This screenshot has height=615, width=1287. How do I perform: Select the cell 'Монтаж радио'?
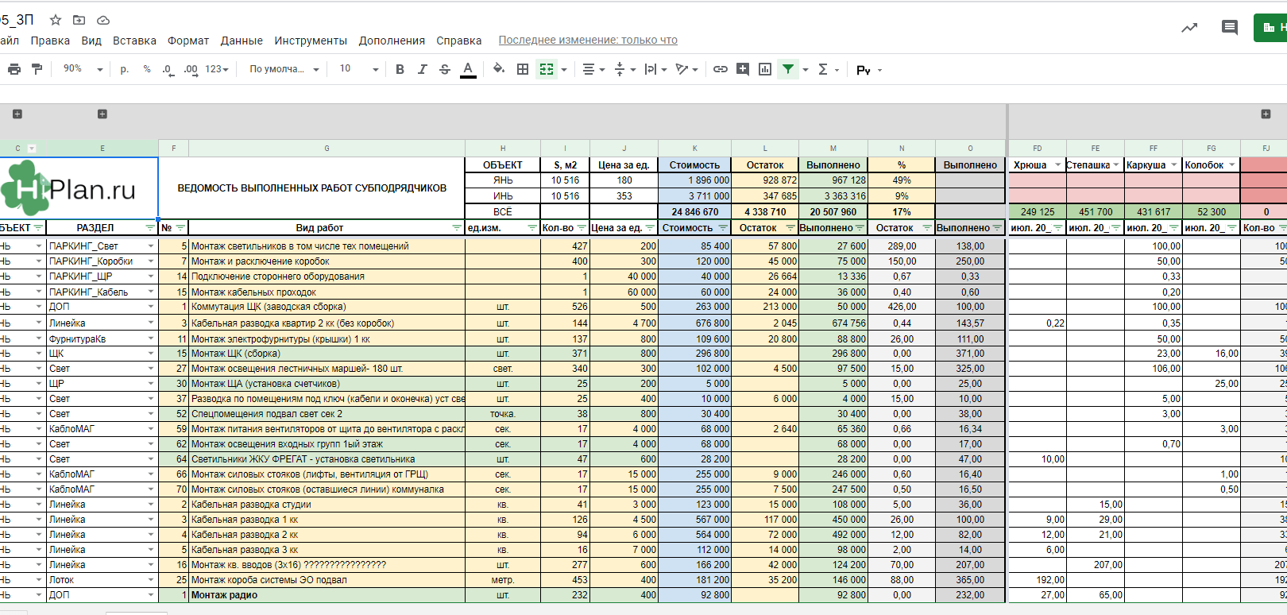pos(327,595)
